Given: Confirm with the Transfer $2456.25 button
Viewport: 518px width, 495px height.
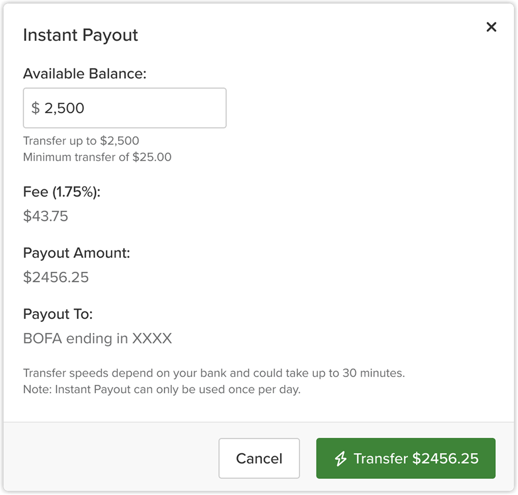Looking at the screenshot, I should [x=406, y=458].
